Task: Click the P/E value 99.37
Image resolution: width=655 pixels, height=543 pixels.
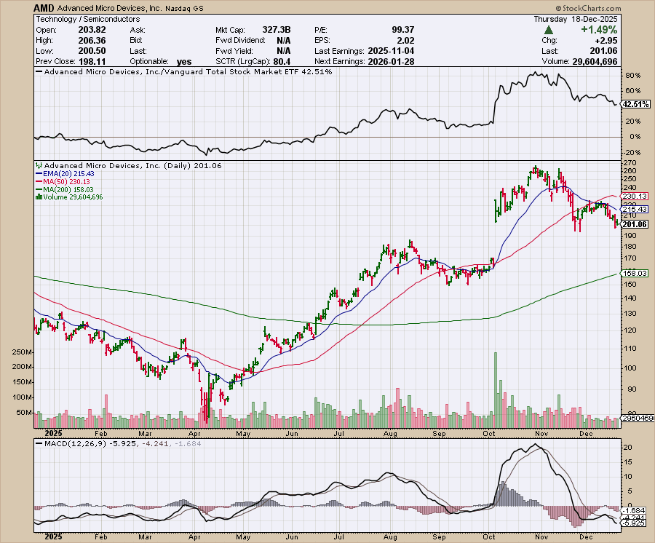Action: (403, 30)
